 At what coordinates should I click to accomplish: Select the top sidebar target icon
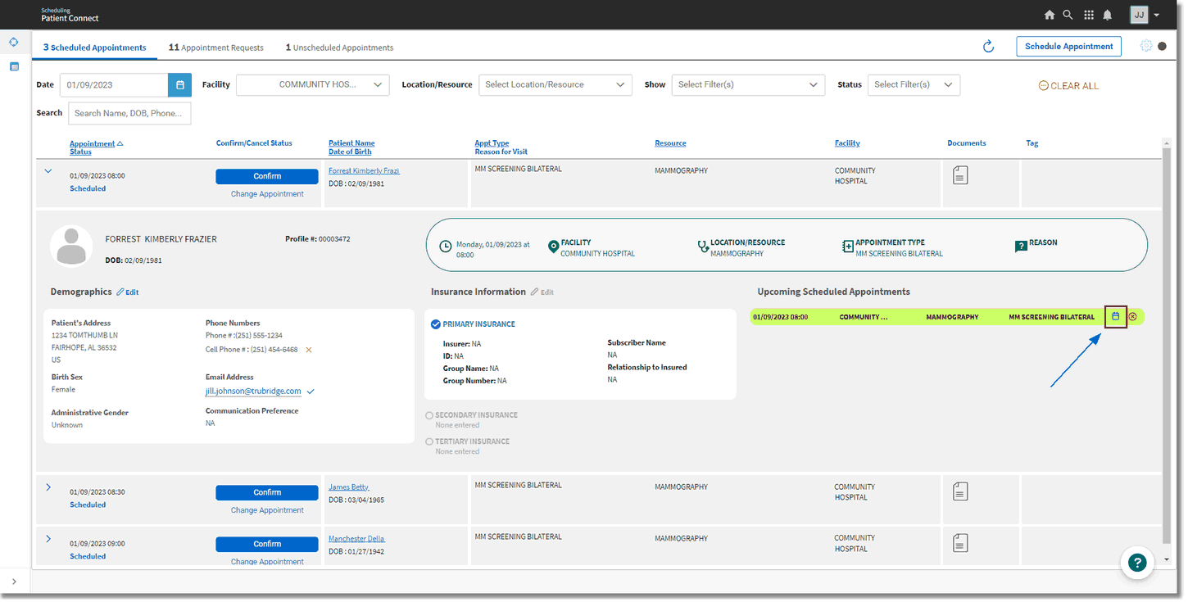(x=14, y=42)
